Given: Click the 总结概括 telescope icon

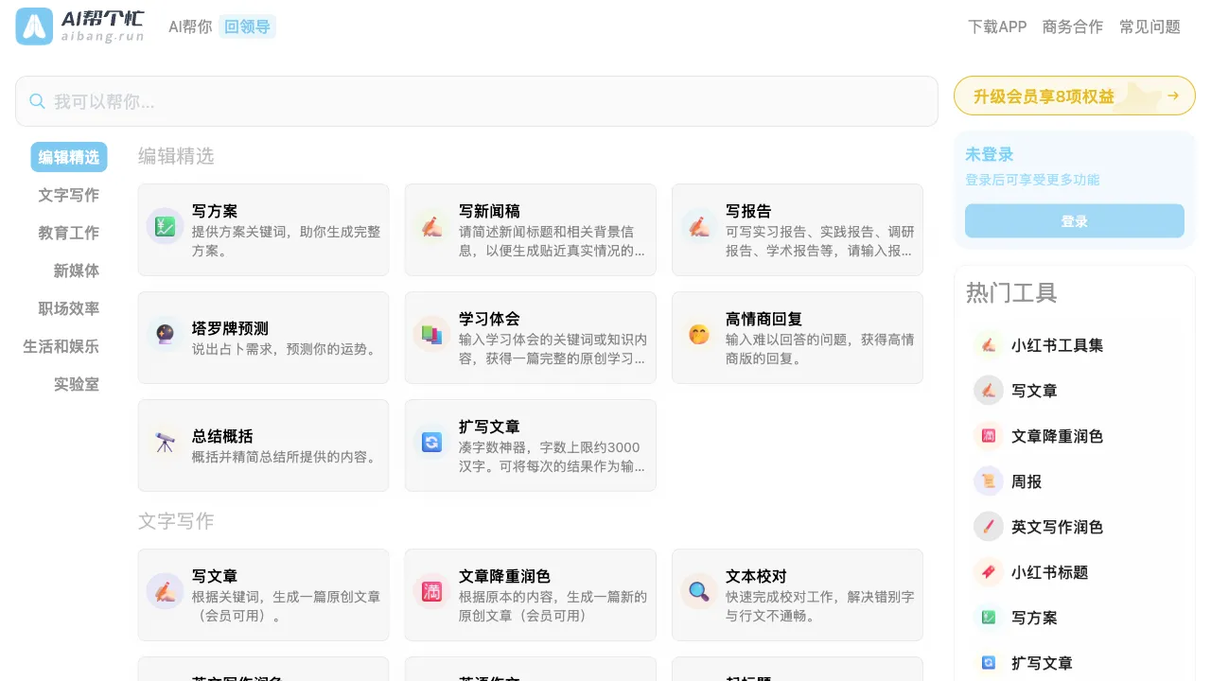Looking at the screenshot, I should point(165,442).
